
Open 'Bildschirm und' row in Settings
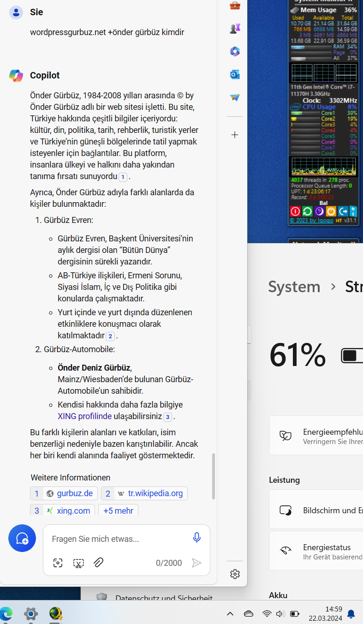click(x=316, y=510)
